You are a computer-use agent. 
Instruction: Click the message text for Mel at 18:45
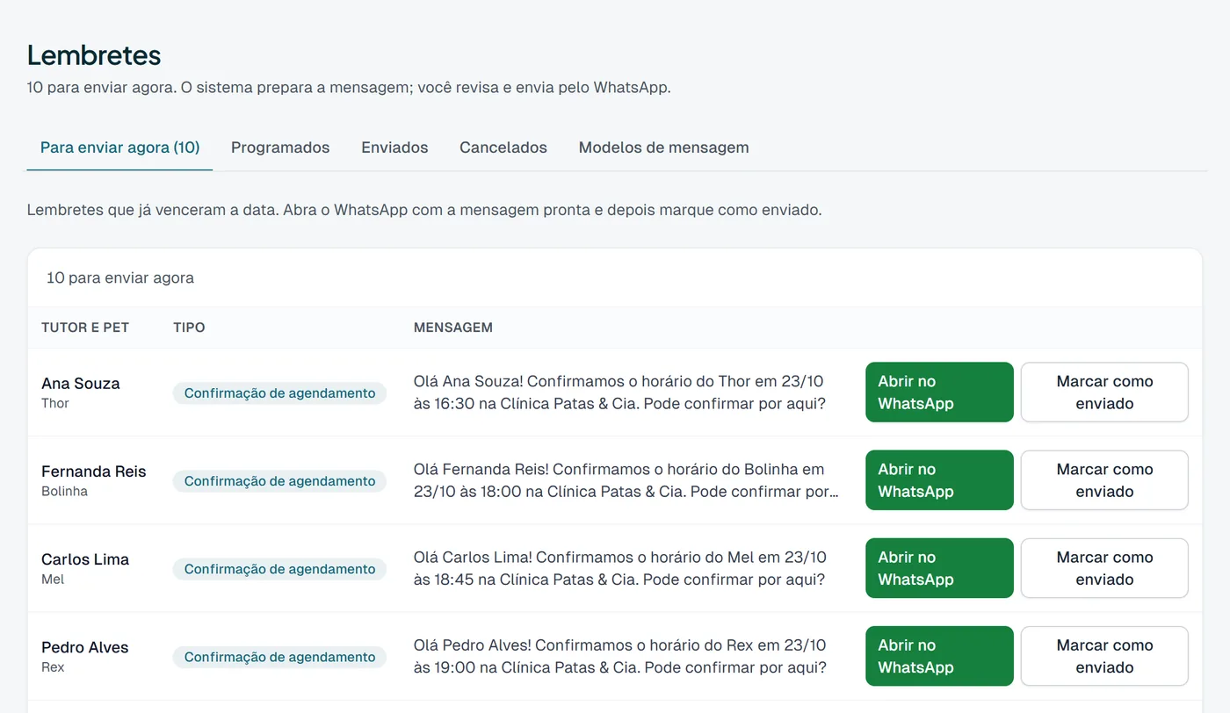click(x=620, y=568)
